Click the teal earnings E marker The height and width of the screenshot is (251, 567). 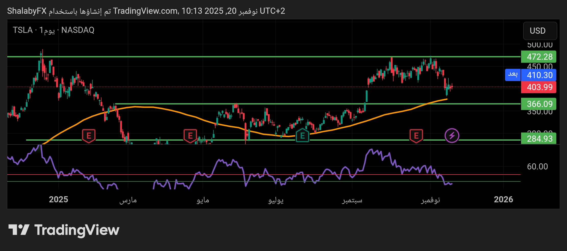tap(302, 136)
